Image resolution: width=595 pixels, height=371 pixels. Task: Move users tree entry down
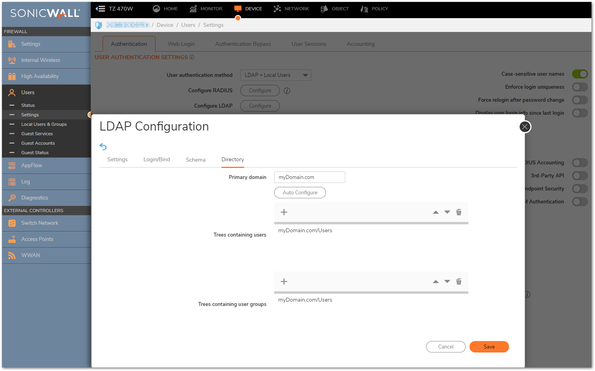(x=447, y=212)
